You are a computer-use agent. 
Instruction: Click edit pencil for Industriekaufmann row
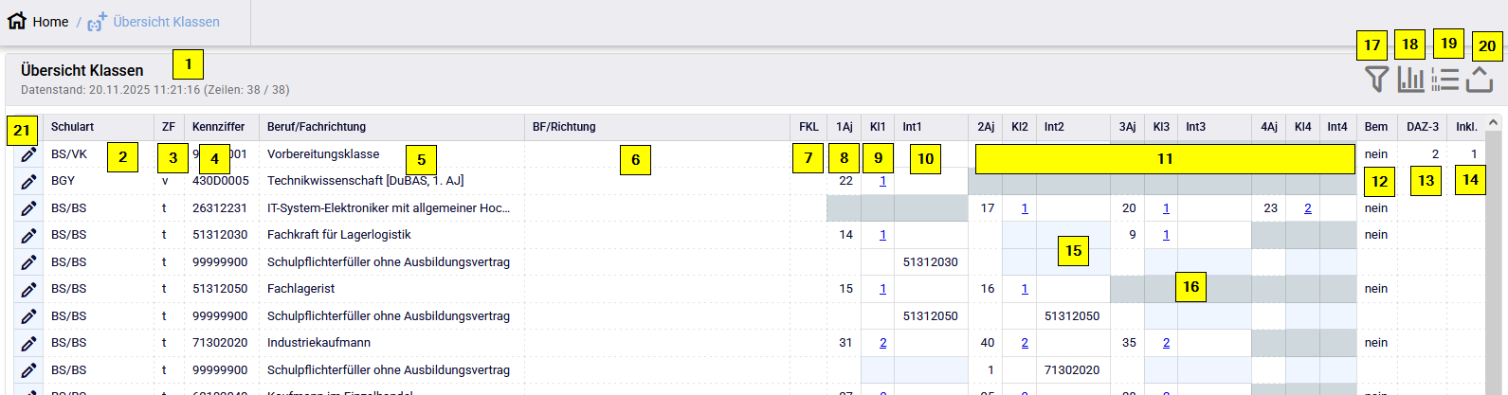(28, 343)
